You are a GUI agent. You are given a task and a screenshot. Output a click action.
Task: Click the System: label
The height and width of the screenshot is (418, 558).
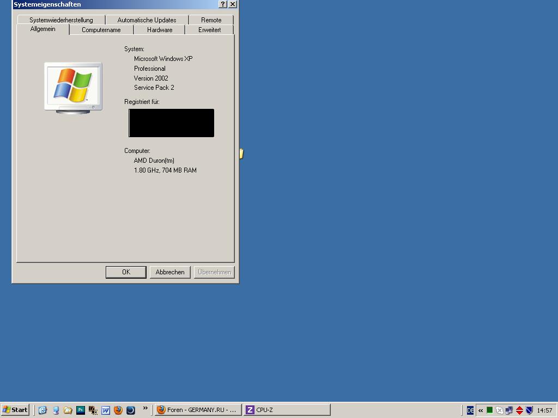134,49
